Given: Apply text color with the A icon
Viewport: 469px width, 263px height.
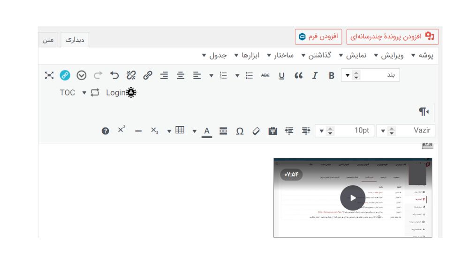Looking at the screenshot, I should pos(207,131).
